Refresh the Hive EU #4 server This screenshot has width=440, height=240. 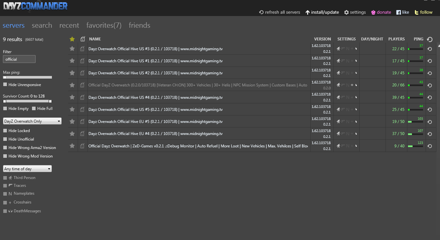[430, 134]
